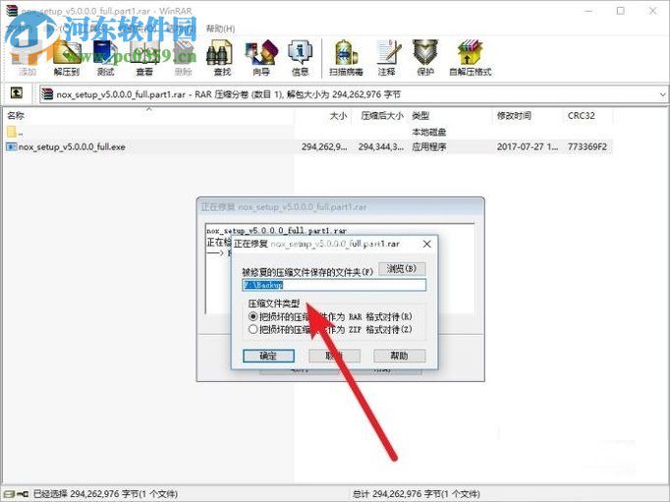670x502 pixels.
Task: Select nox_setup_v5.0.0.0_full.exe file row
Action: click(x=308, y=146)
